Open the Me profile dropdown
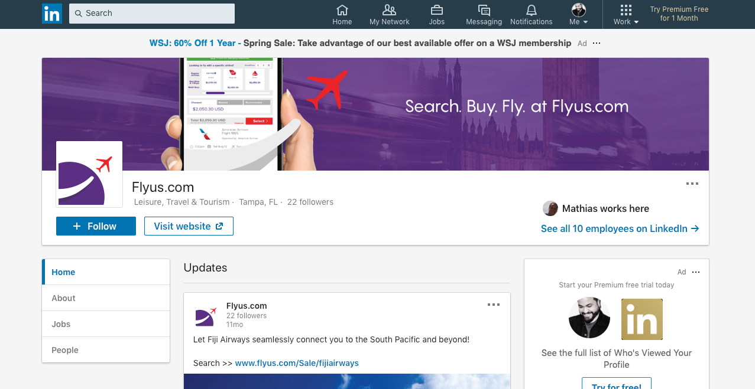 tap(578, 15)
